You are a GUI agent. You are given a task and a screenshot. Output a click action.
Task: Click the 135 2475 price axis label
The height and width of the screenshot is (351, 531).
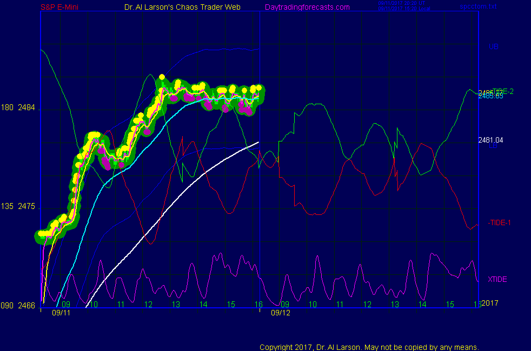click(x=19, y=207)
